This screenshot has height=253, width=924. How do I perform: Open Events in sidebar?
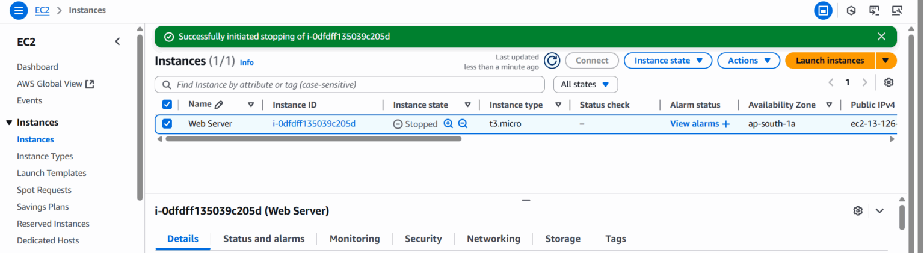(x=29, y=100)
